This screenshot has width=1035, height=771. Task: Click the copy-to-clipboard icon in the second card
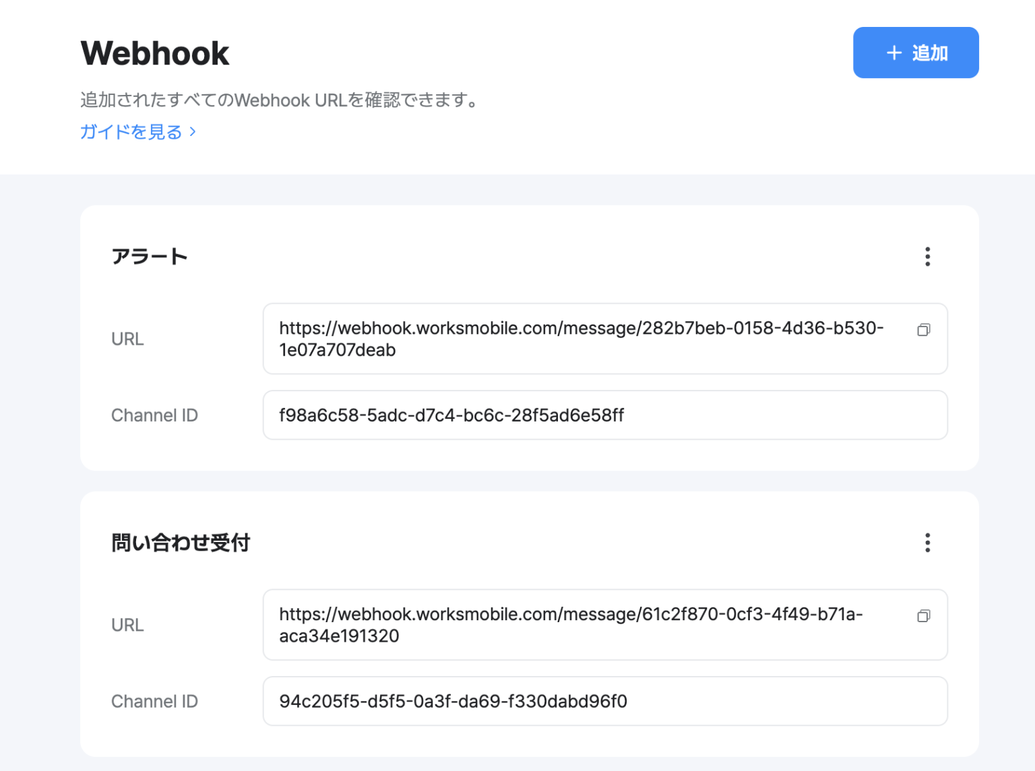coord(924,615)
